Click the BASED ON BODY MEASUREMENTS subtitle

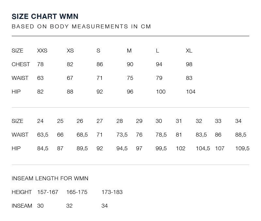[x=81, y=26]
